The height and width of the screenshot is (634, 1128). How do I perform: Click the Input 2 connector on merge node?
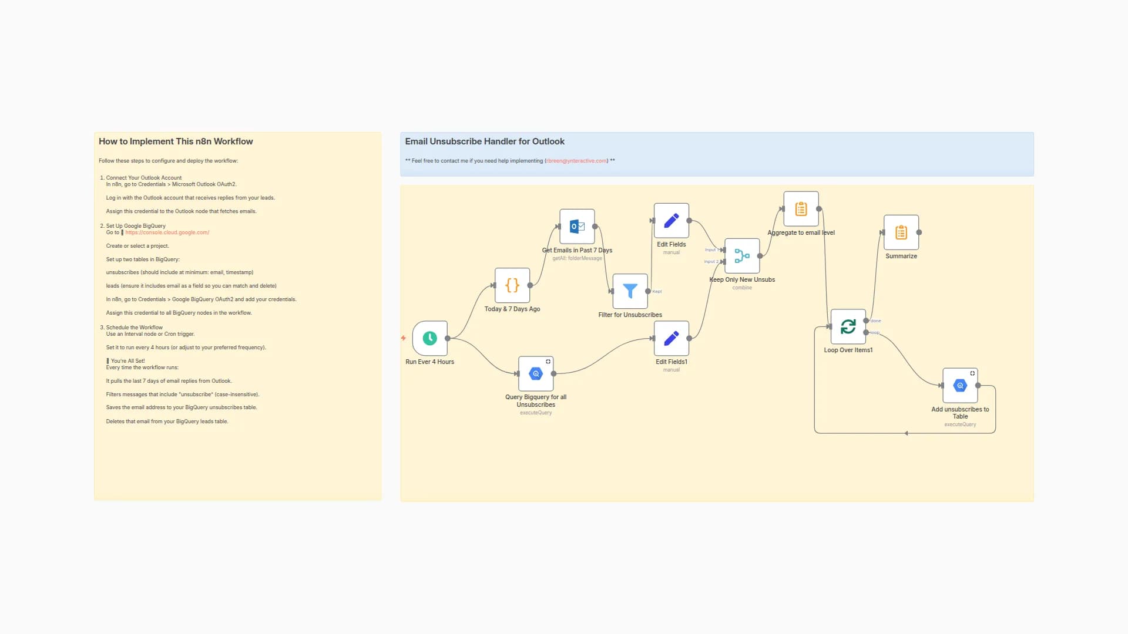[x=724, y=262]
